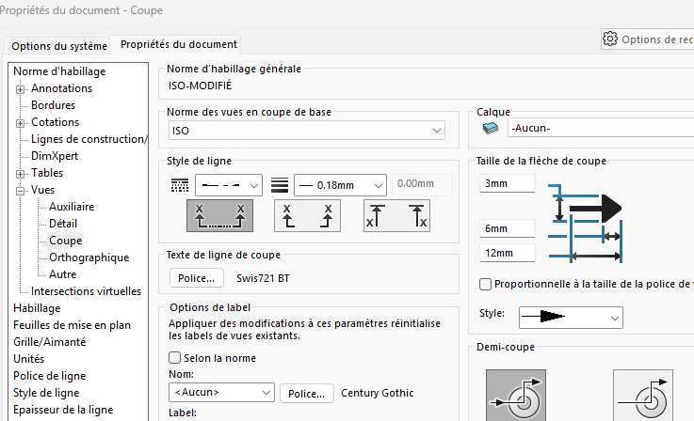Viewport: 694px width, 421px height.
Task: Click Police button under Texte de ligne de coupe
Action: [x=197, y=278]
